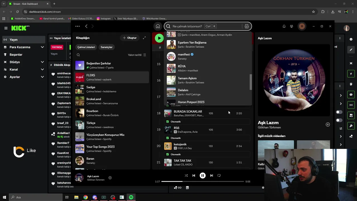Open Spotify Friend Activity icon
Viewport: 357px width, 201px height.
(x=291, y=26)
